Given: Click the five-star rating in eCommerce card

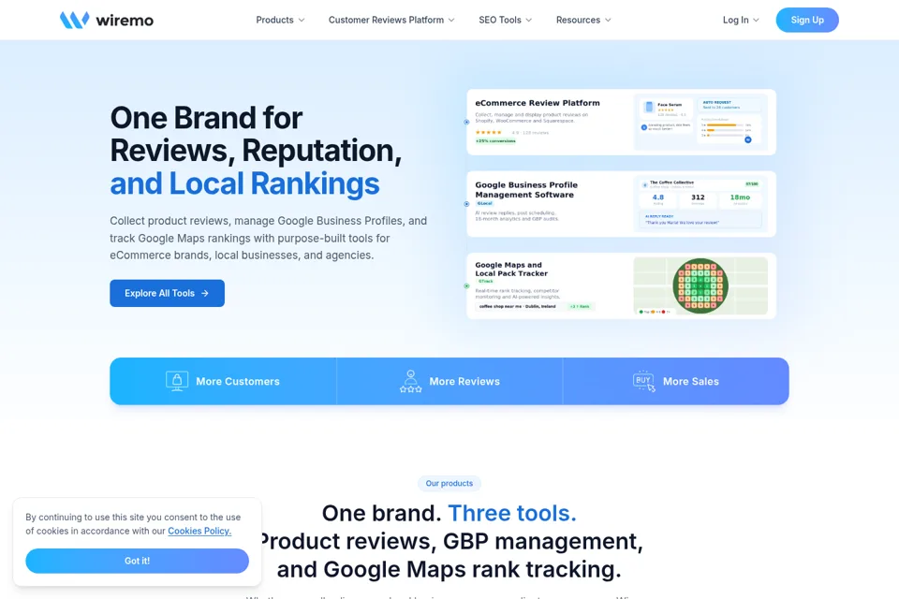Looking at the screenshot, I should point(489,132).
